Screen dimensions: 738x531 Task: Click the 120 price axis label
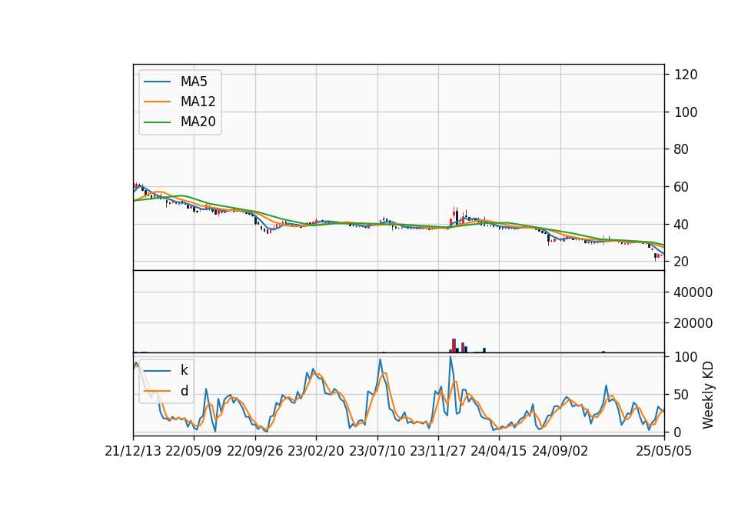(686, 75)
